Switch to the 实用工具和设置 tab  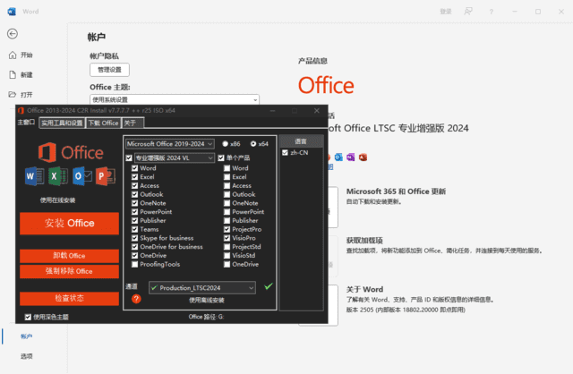tap(62, 123)
